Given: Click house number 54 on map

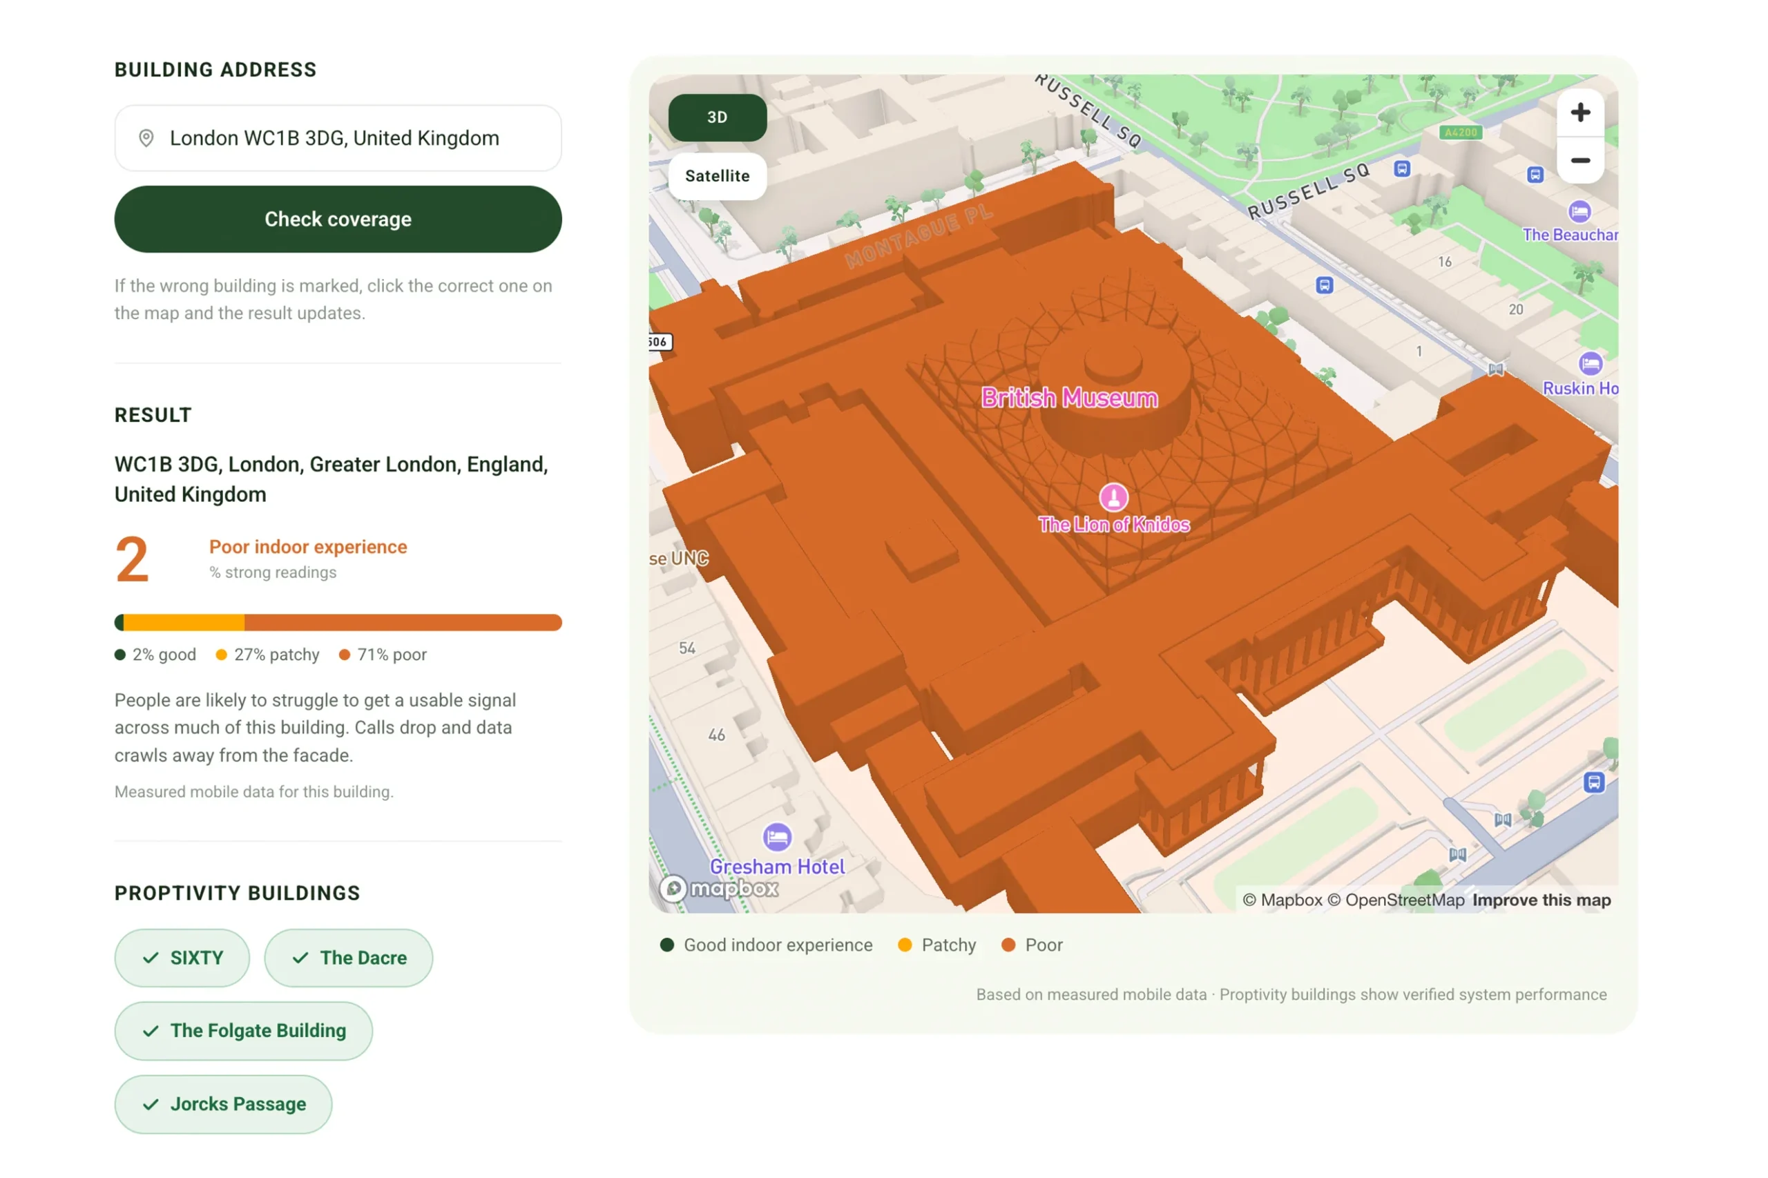Looking at the screenshot, I should tap(686, 648).
